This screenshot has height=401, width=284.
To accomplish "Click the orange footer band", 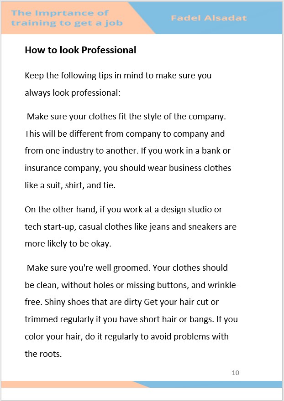I will coord(68,384).
